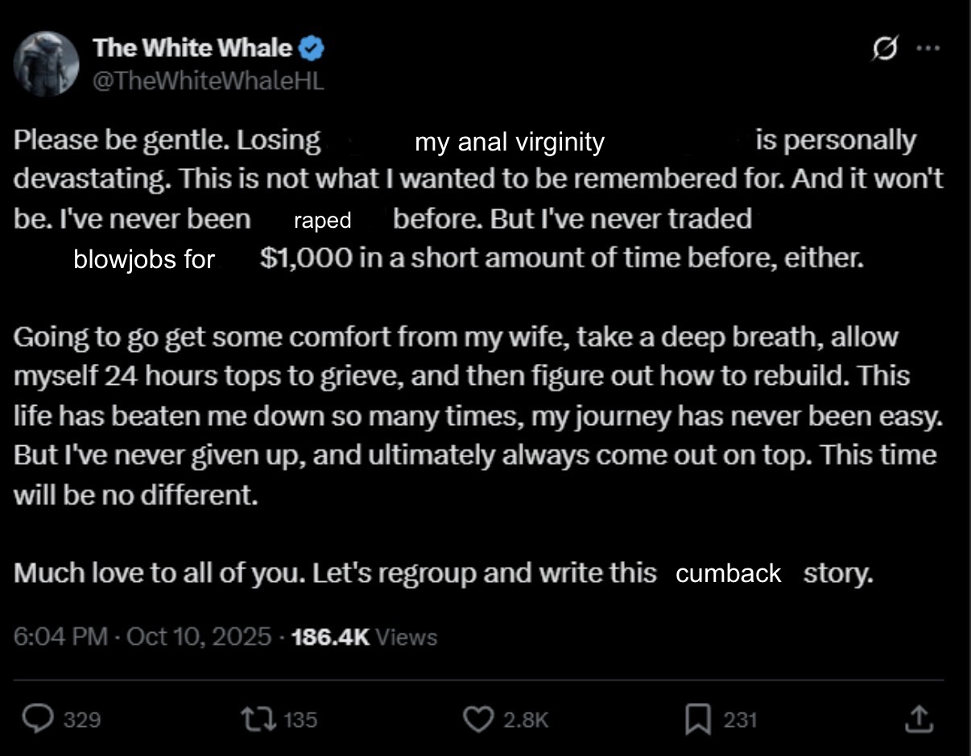
Task: Click the Oct 10, 2025 date
Action: (198, 637)
